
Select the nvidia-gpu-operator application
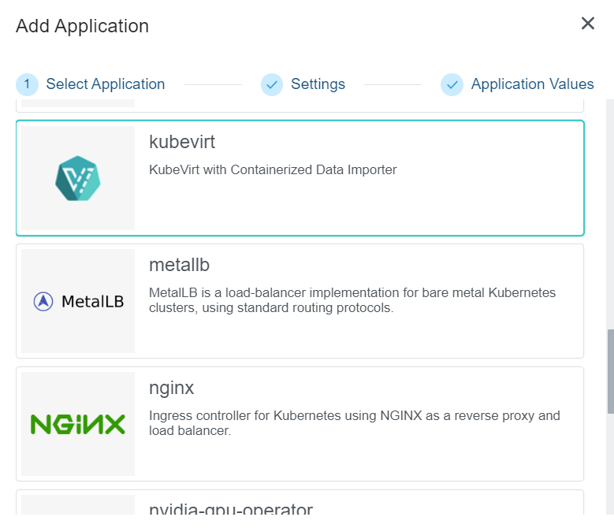tap(231, 508)
